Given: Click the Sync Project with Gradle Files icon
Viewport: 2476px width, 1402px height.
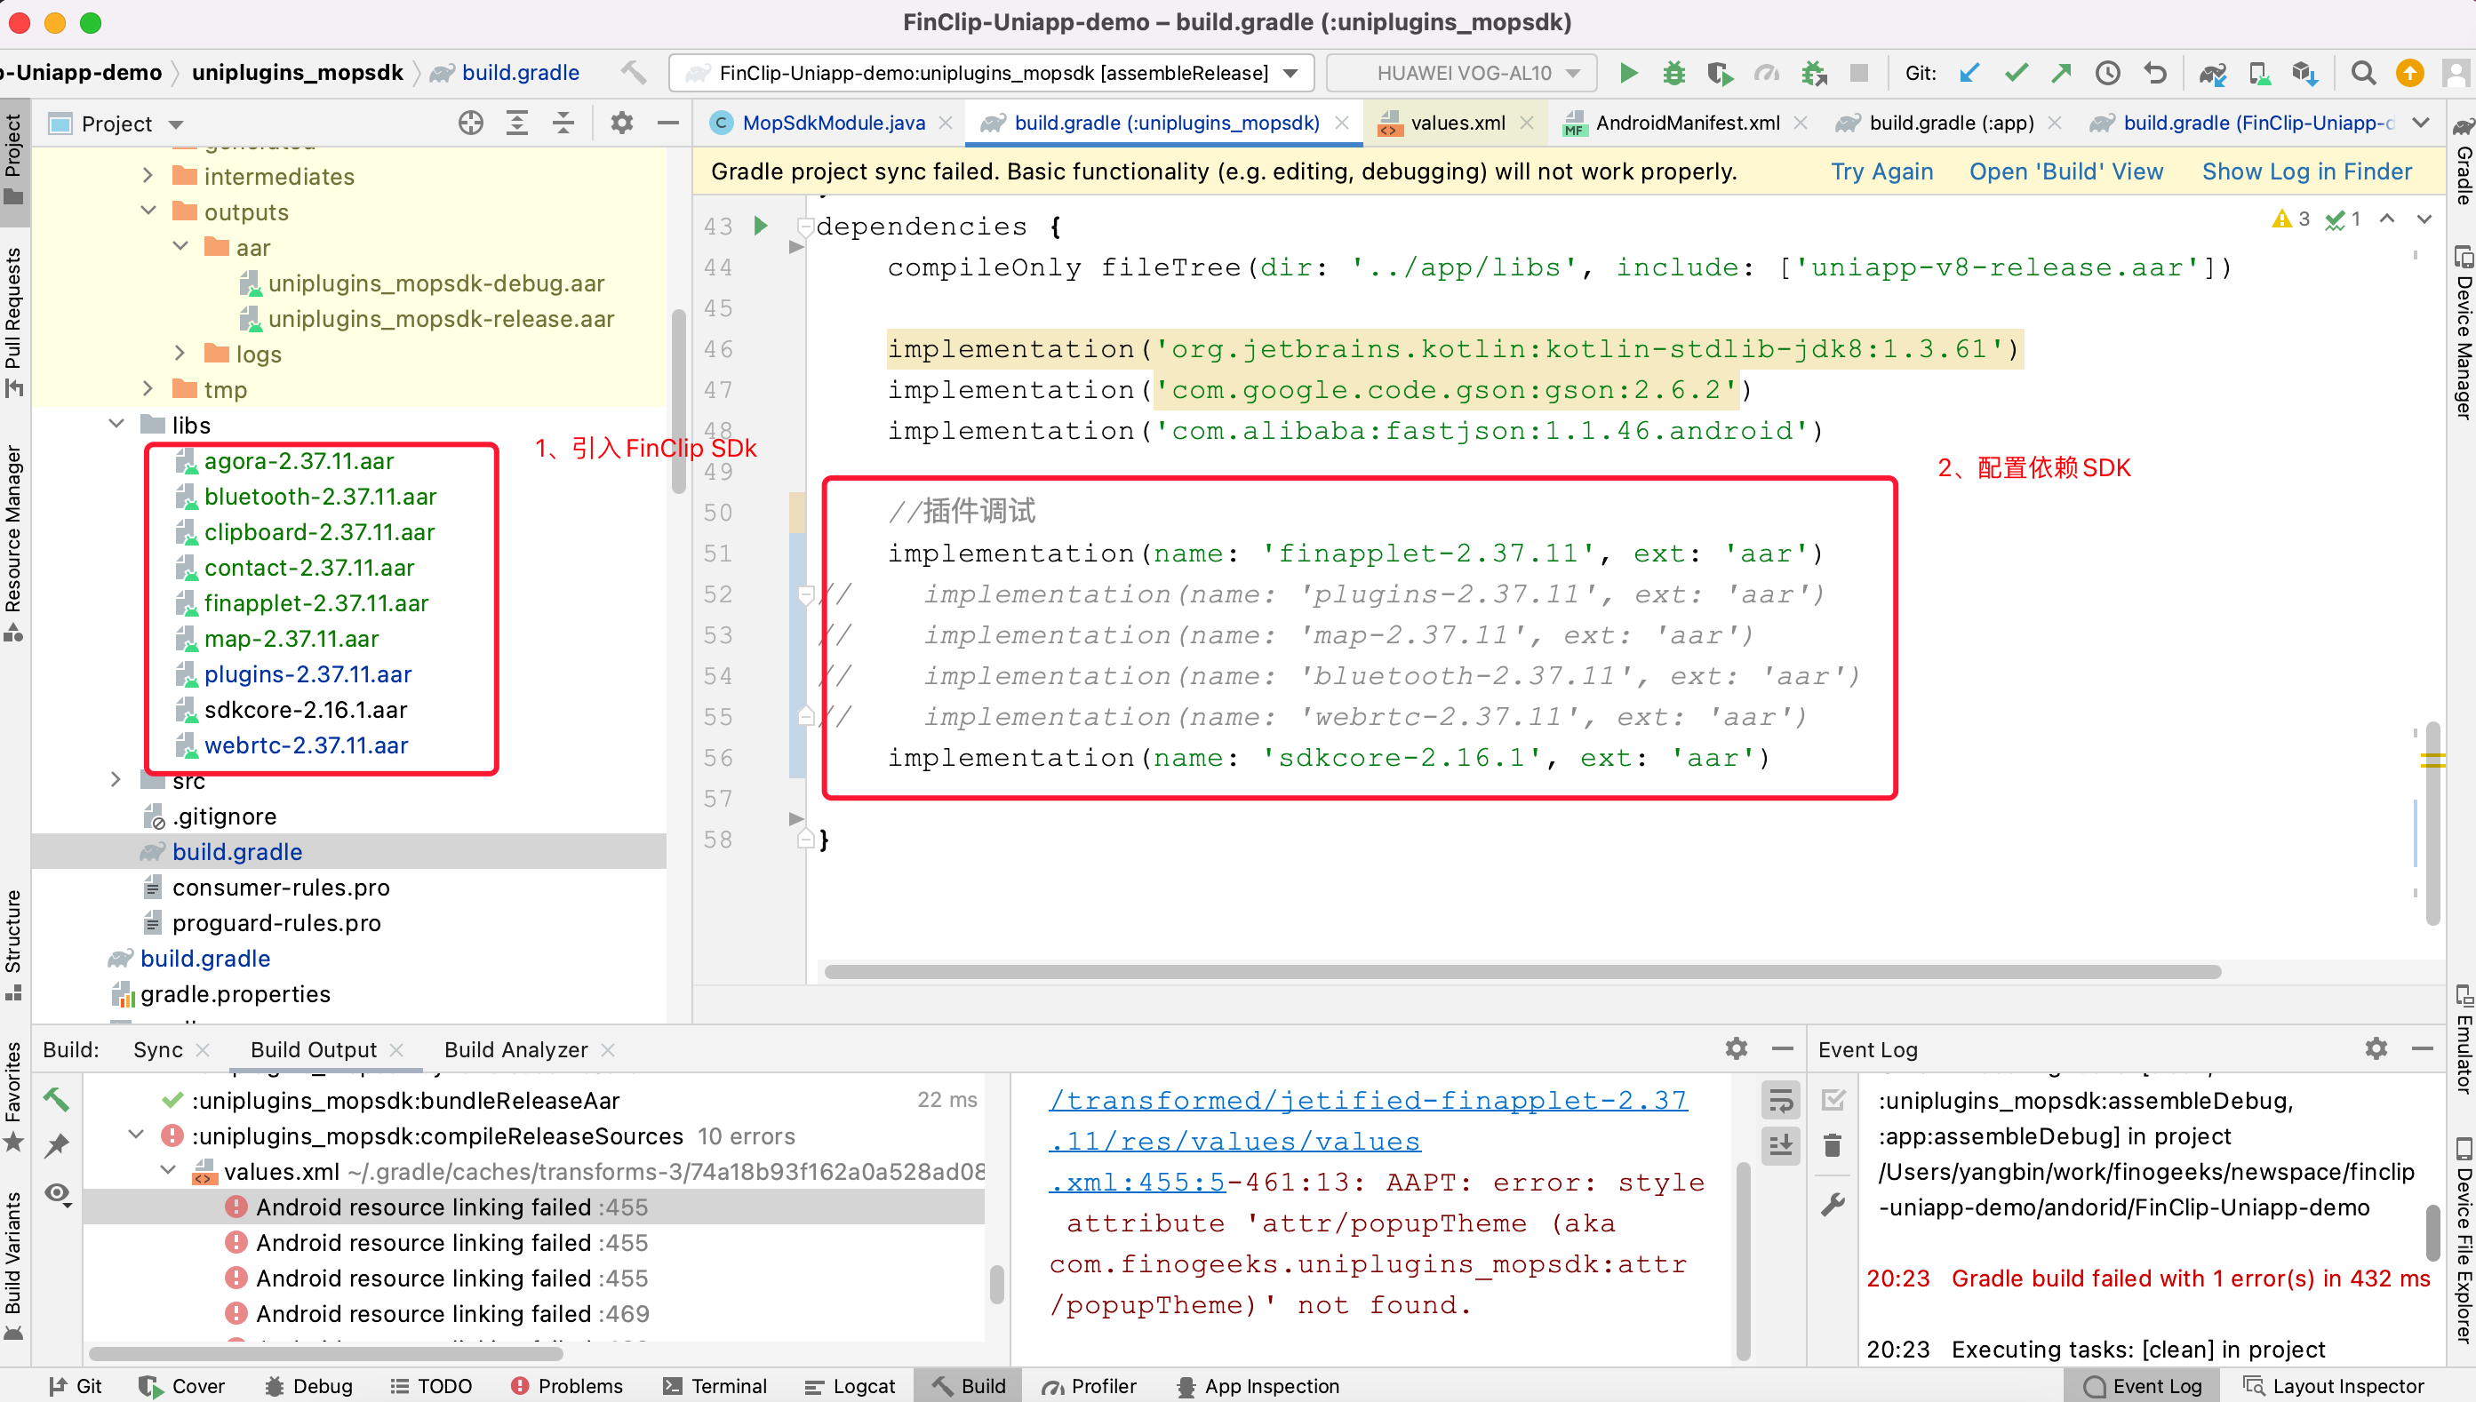Looking at the screenshot, I should coord(2213,73).
